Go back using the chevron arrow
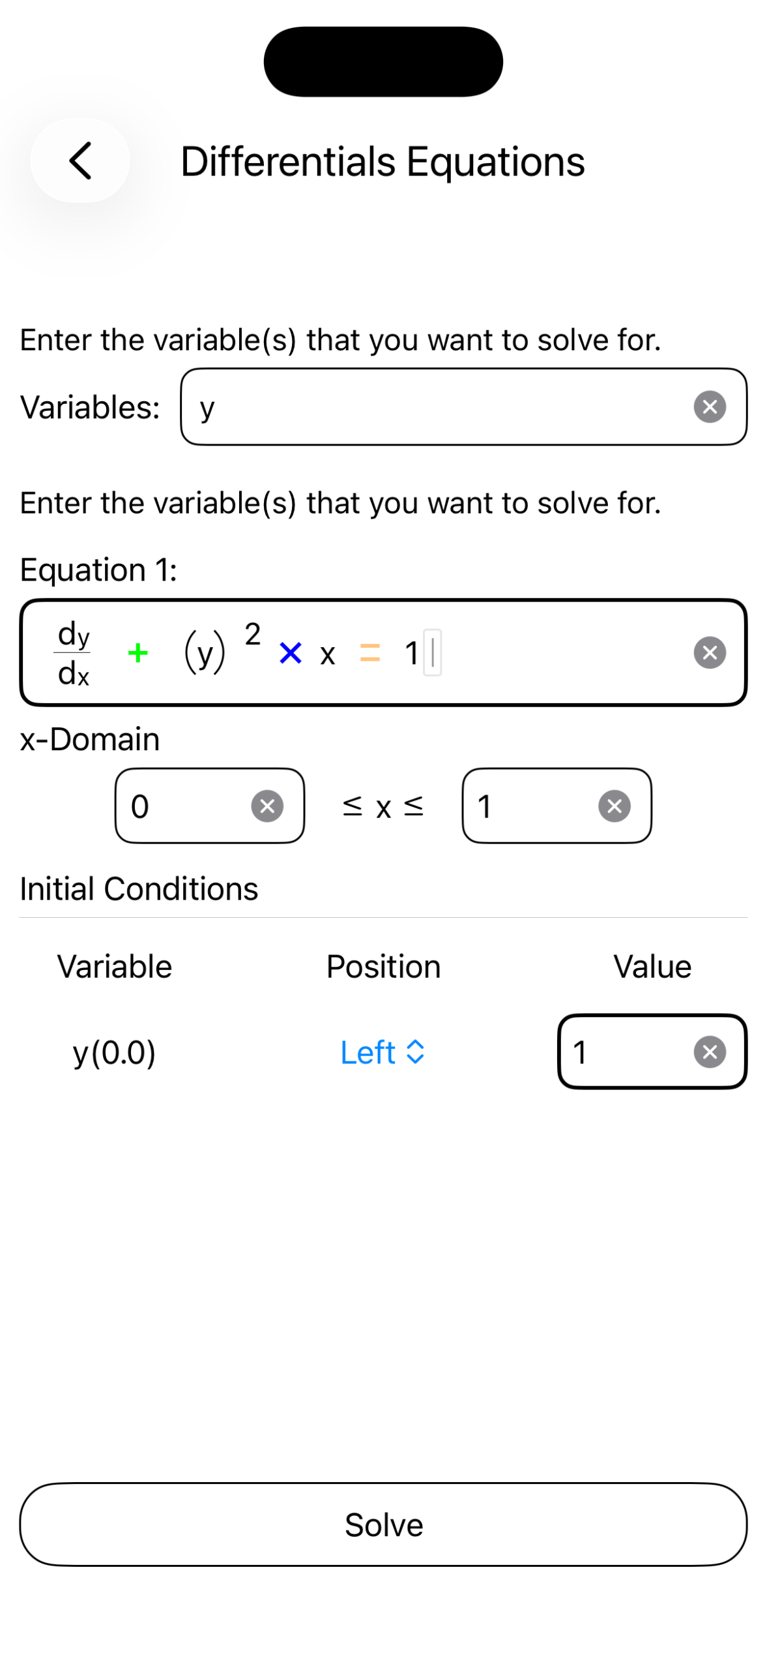This screenshot has width=767, height=1670. (x=80, y=160)
